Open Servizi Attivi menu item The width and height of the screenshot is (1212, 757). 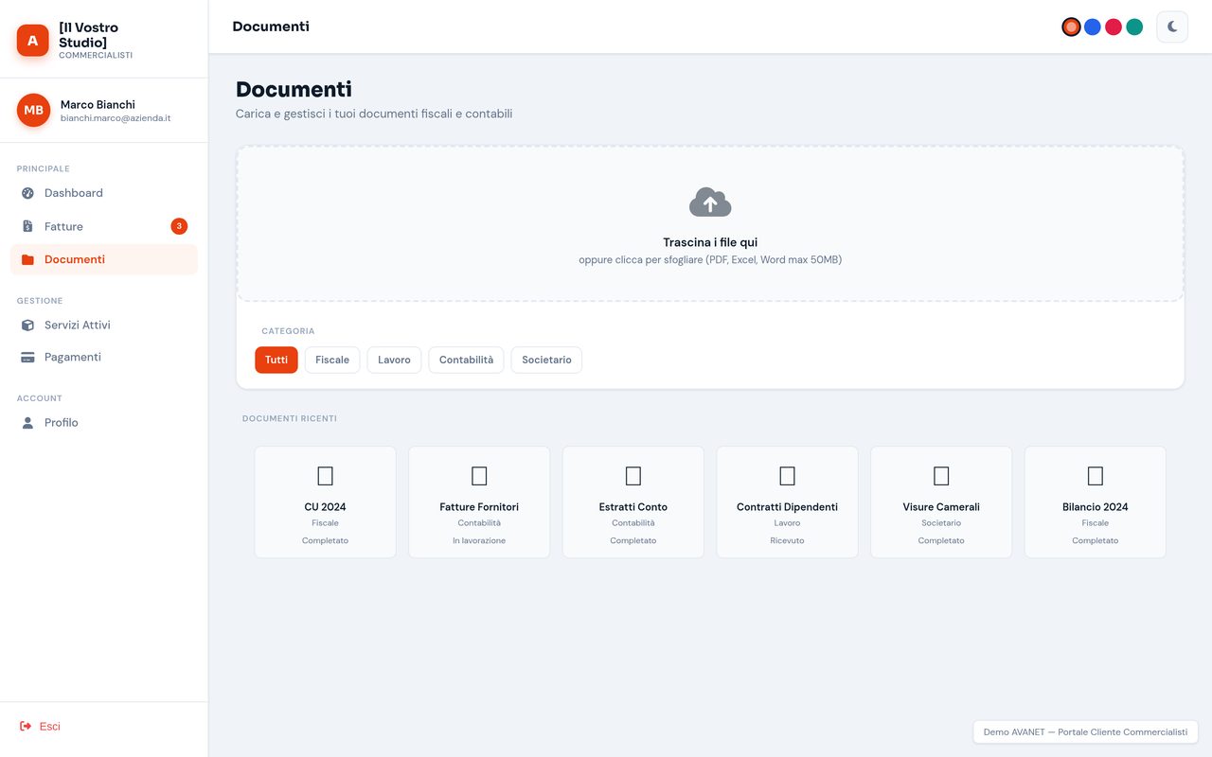tap(104, 325)
